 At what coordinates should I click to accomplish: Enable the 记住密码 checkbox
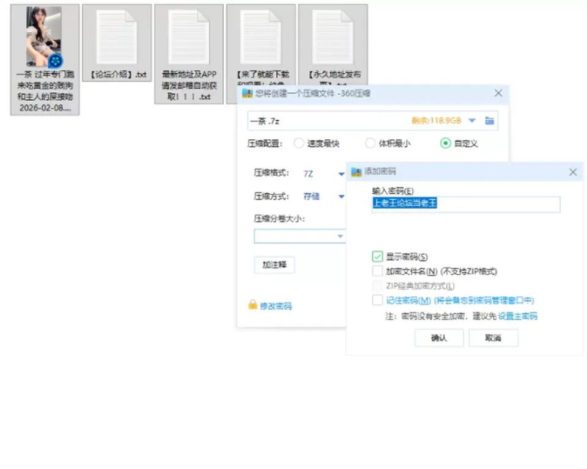tap(377, 300)
